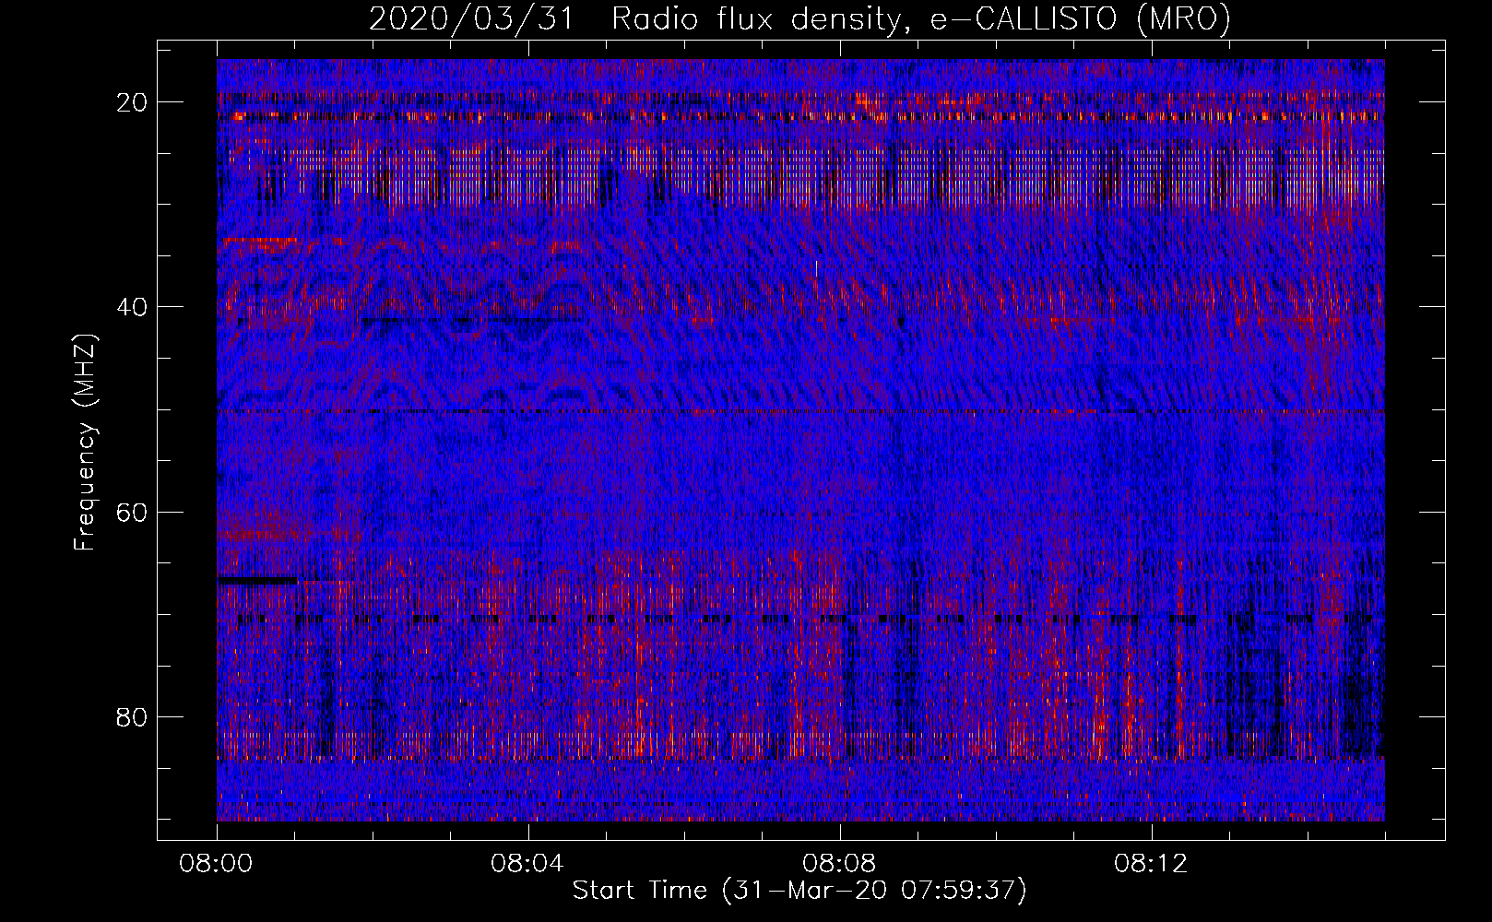
Task: Click the '60' frequency tick label
Action: coord(133,512)
